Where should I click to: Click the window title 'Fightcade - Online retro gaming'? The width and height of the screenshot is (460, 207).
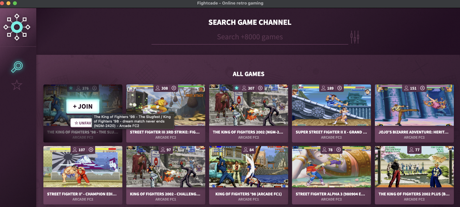pyautogui.click(x=230, y=3)
